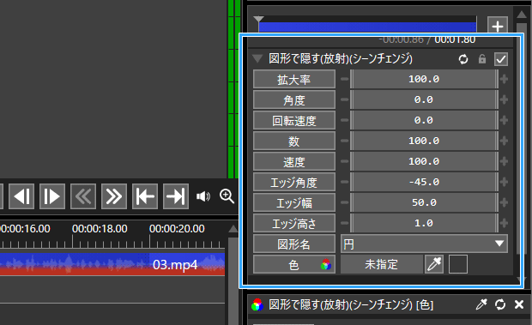Reset the 図形で隠す(放射) effect with refresh icon
The width and height of the screenshot is (532, 325).
(463, 59)
